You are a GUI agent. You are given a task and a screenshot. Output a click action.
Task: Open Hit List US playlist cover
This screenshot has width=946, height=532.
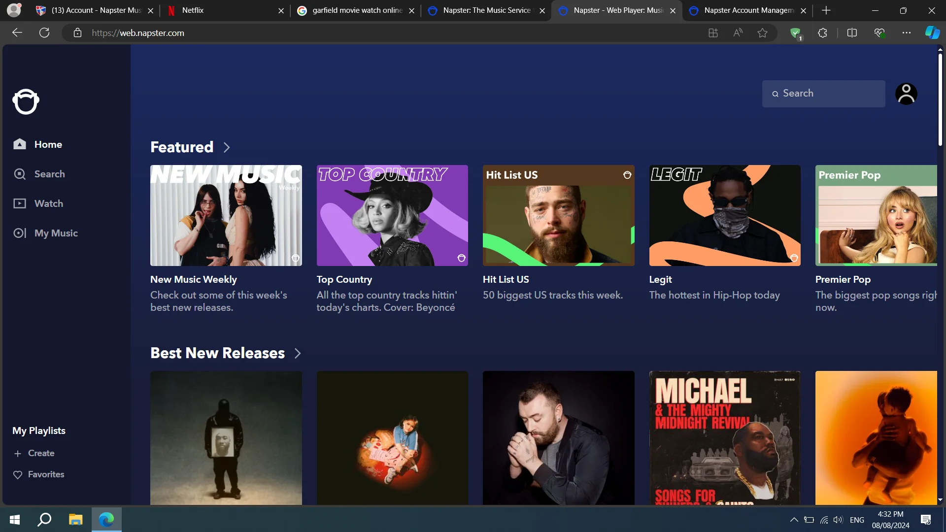(559, 215)
